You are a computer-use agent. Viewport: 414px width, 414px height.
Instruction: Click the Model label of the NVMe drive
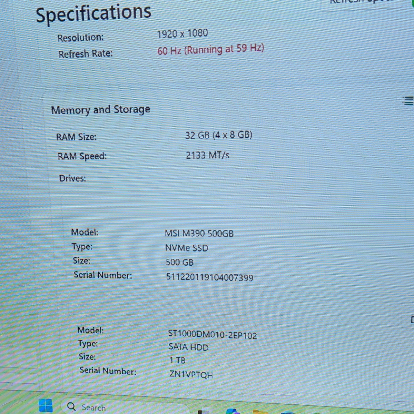tap(85, 232)
